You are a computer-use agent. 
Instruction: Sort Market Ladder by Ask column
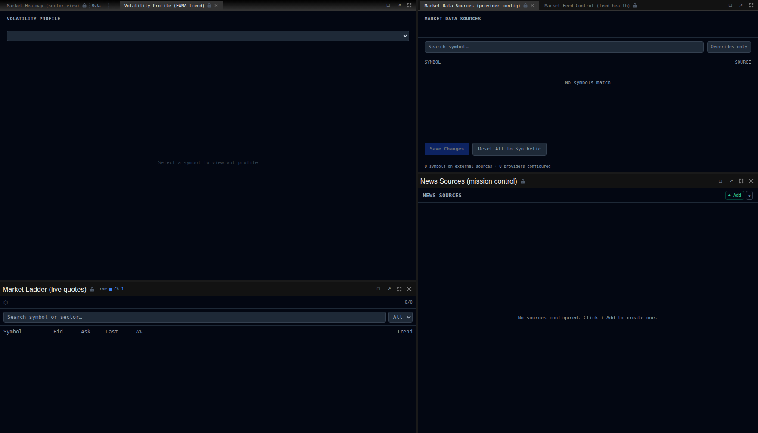click(86, 332)
